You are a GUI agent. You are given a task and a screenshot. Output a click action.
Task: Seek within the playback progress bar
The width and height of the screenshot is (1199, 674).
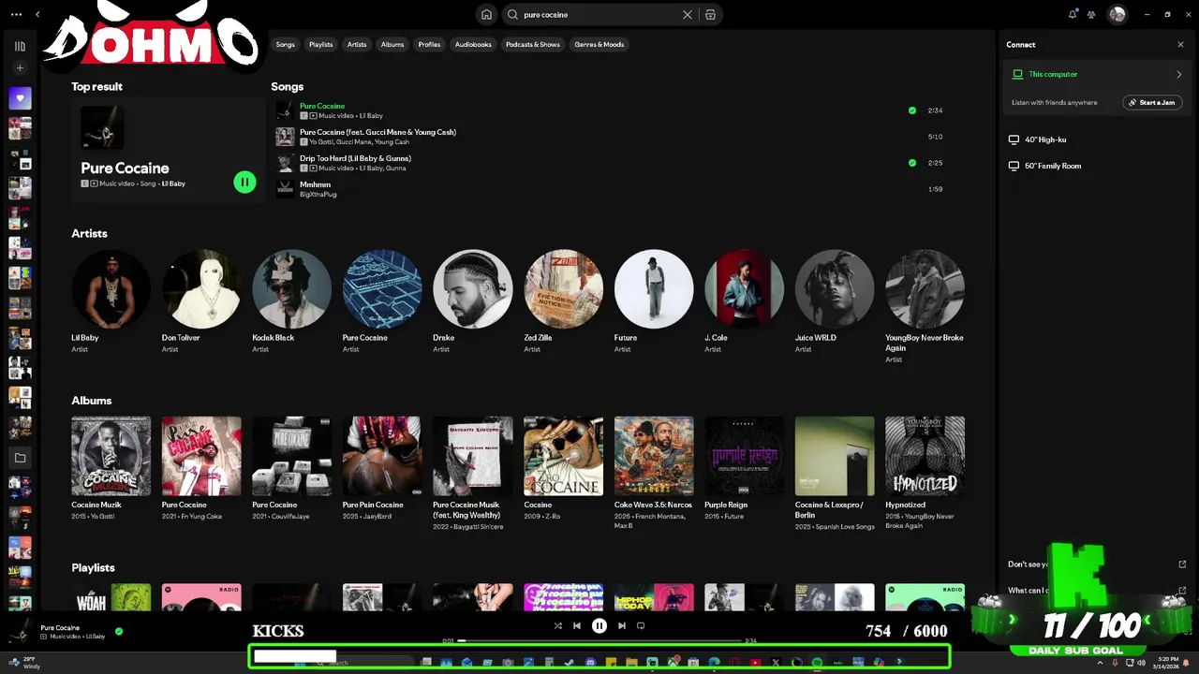pyautogui.click(x=599, y=641)
